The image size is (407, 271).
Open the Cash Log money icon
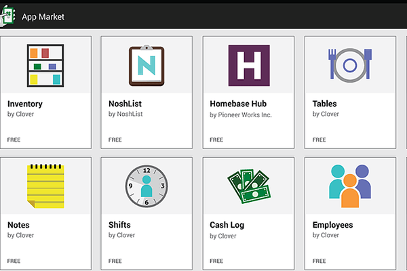pos(249,186)
